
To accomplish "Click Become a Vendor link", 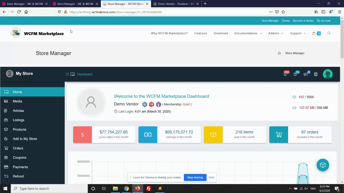I will point(303,21).
